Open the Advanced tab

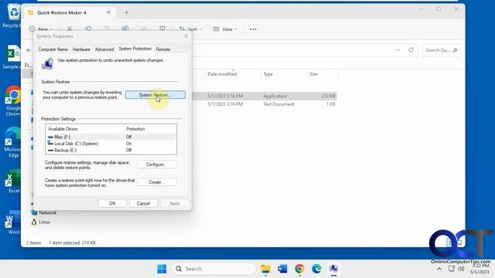coord(104,49)
